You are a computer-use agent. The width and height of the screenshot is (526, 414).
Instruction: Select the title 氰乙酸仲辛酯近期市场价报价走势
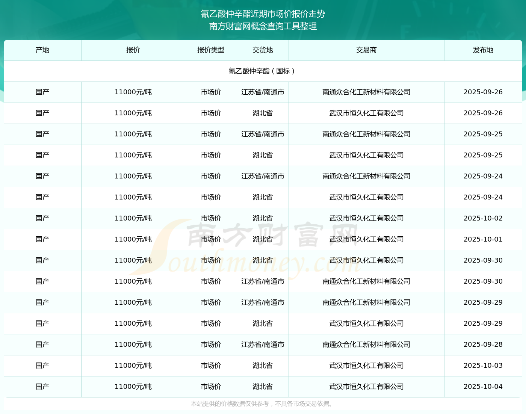[x=263, y=14]
